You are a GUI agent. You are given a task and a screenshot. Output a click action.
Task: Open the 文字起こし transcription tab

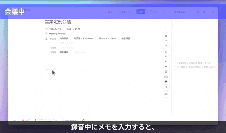pos(179,12)
